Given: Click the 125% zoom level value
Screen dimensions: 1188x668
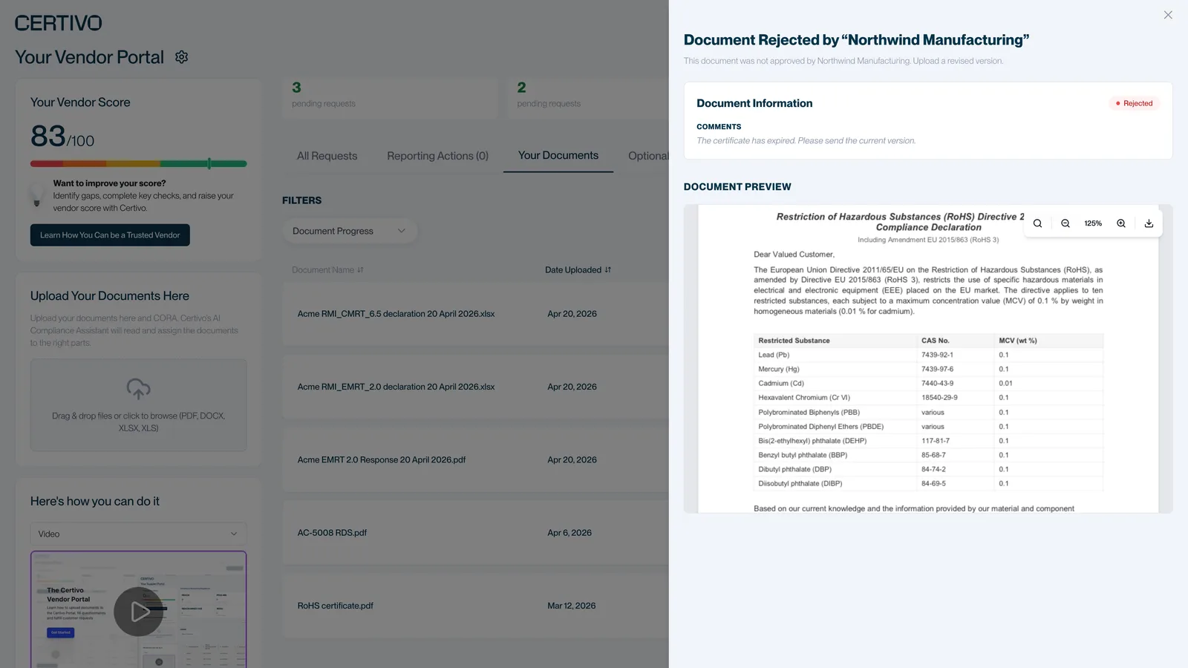Looking at the screenshot, I should coord(1093,223).
